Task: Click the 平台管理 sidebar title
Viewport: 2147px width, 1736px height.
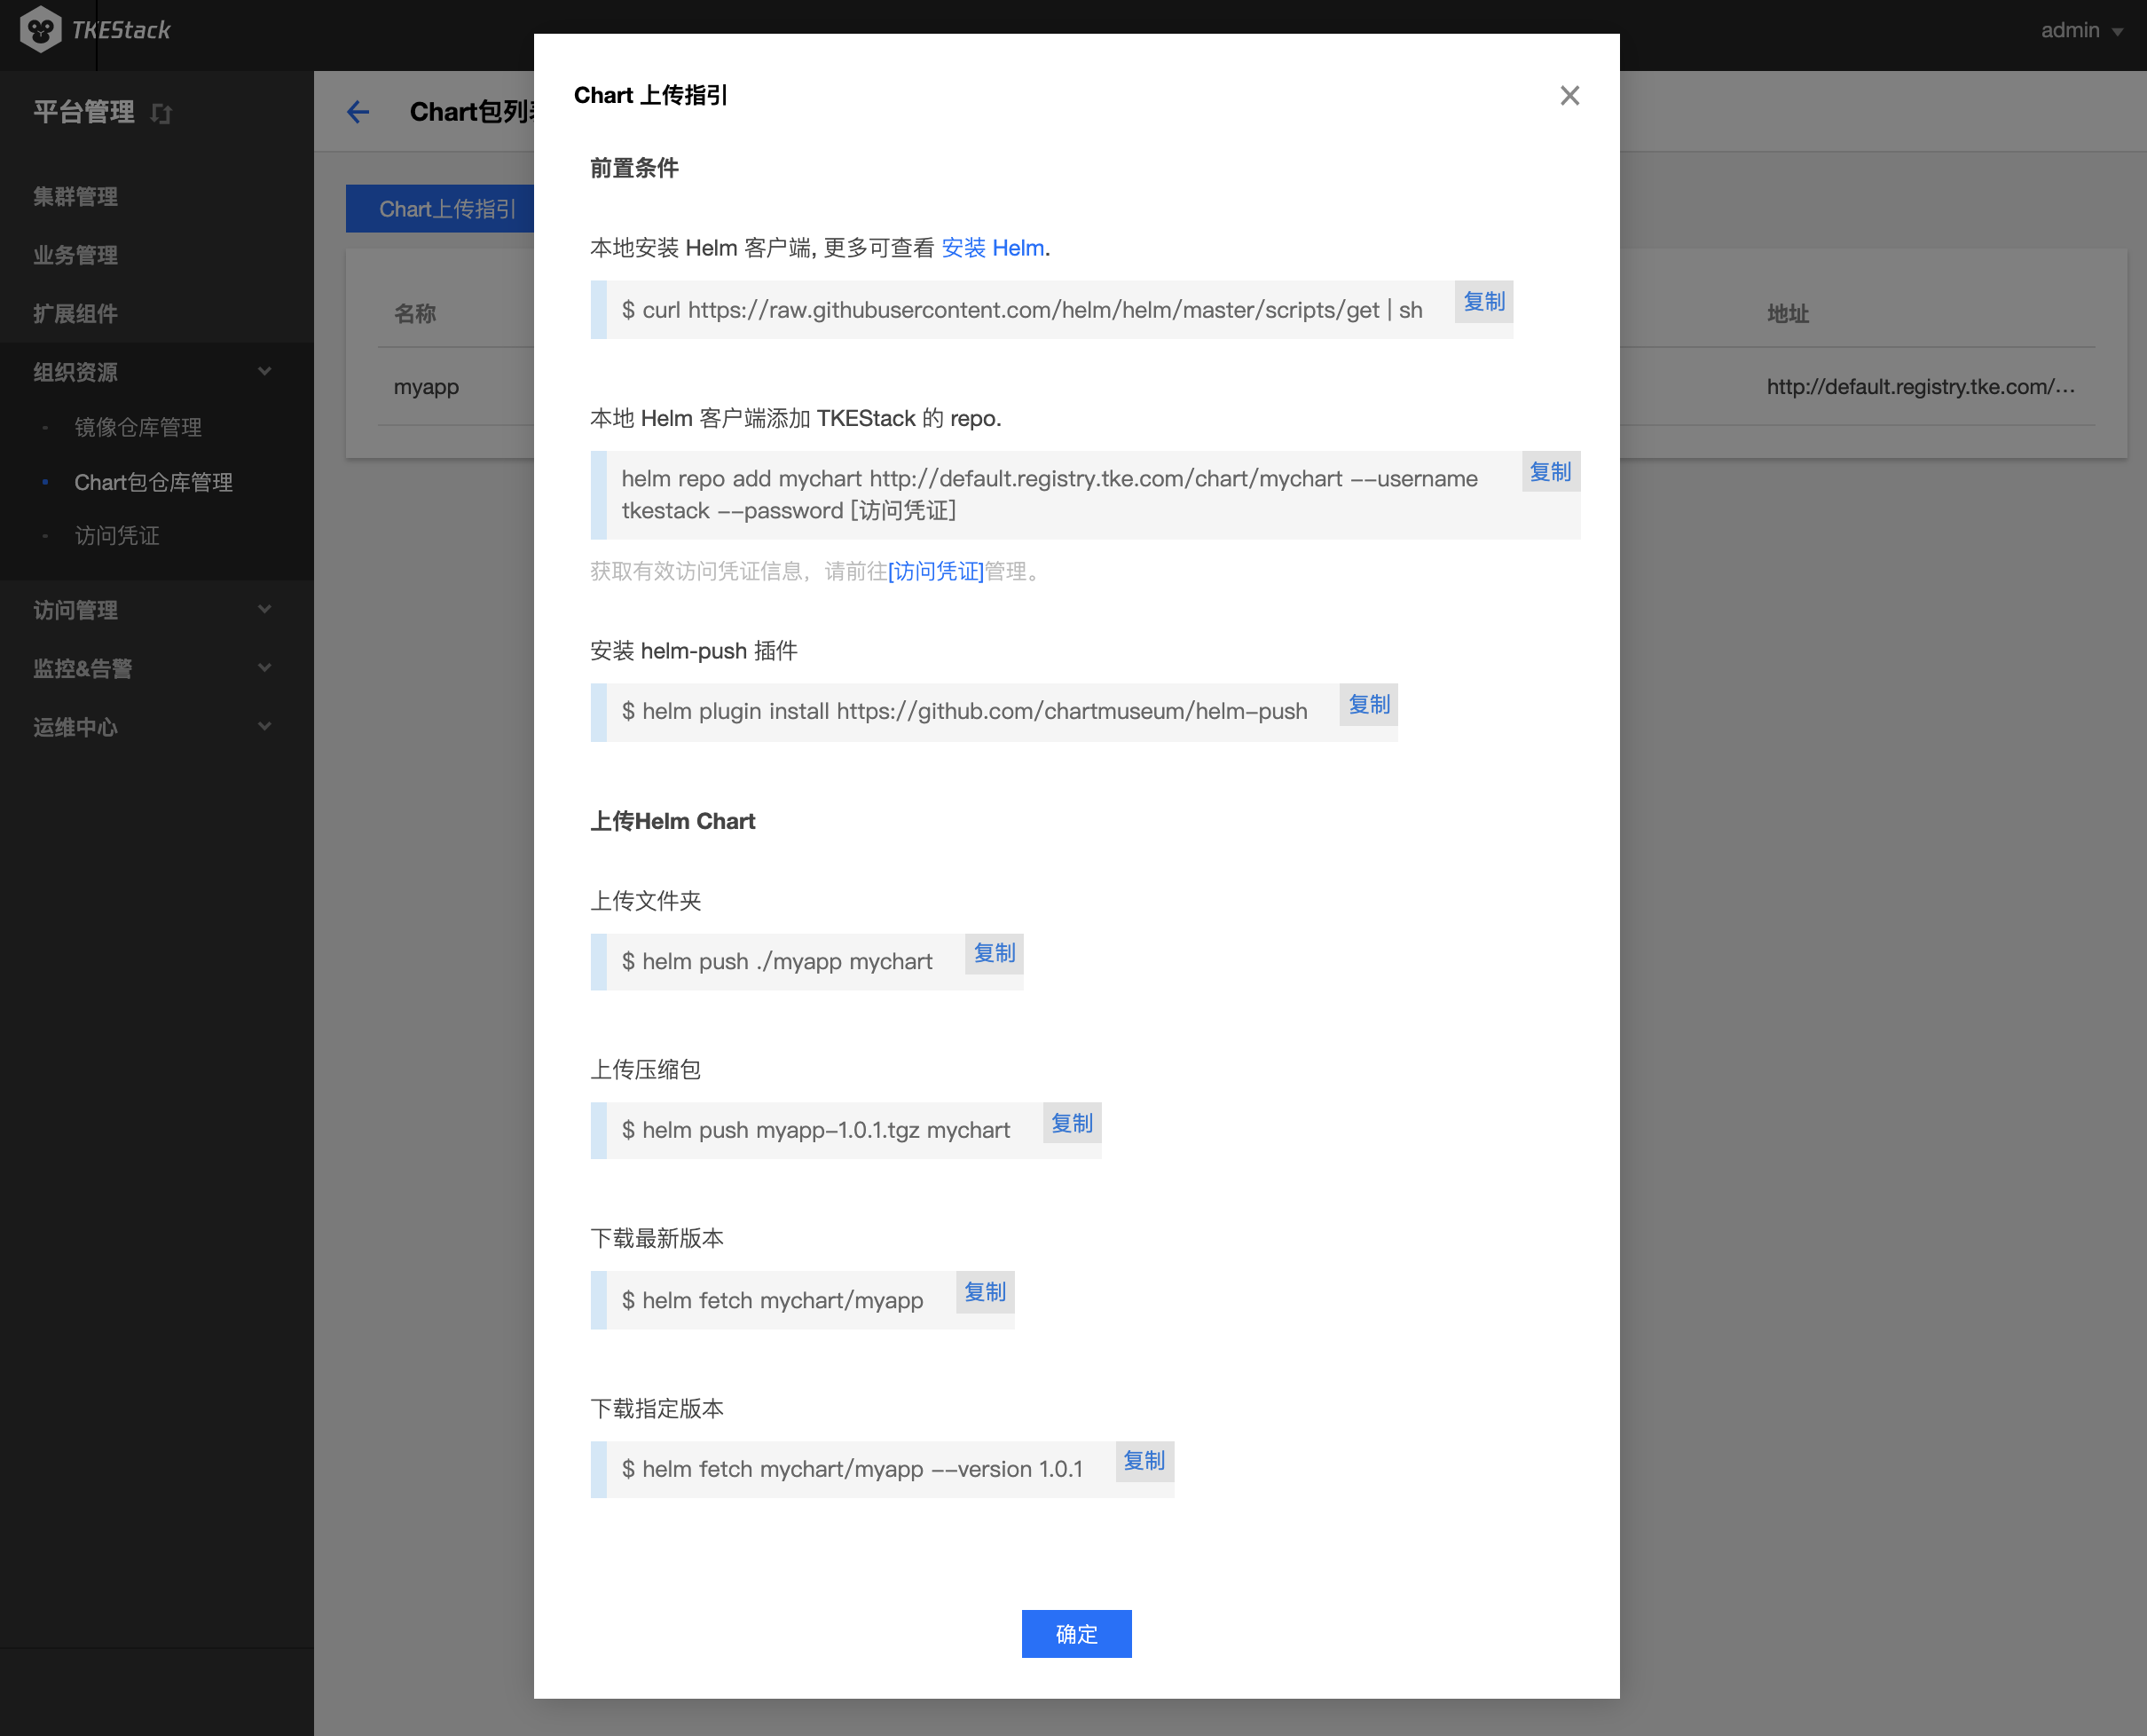Action: point(84,112)
